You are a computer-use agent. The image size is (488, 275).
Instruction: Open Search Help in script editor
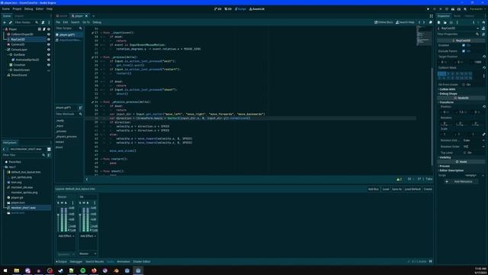click(405, 22)
